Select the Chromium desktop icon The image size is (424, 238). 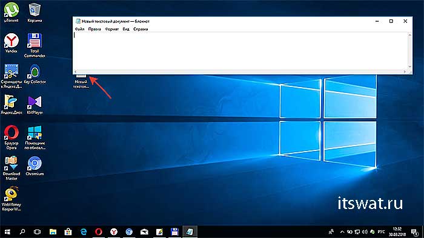pos(35,166)
